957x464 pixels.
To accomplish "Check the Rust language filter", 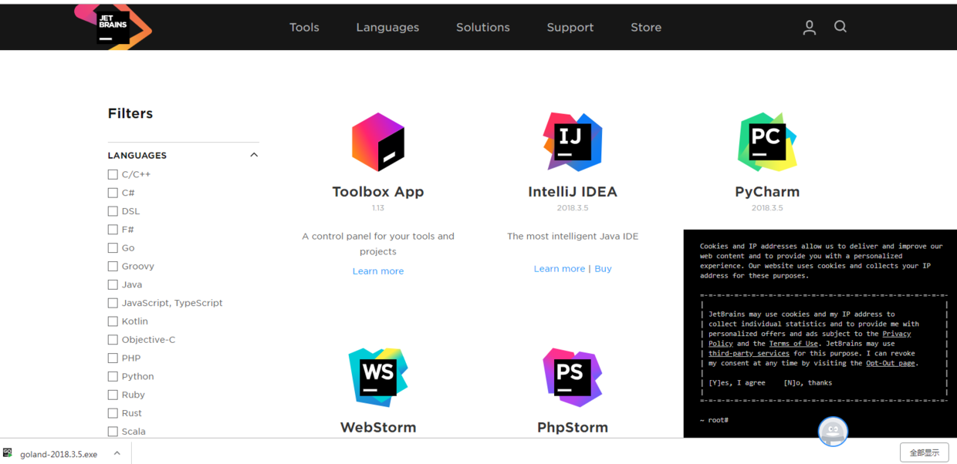I will coord(113,413).
